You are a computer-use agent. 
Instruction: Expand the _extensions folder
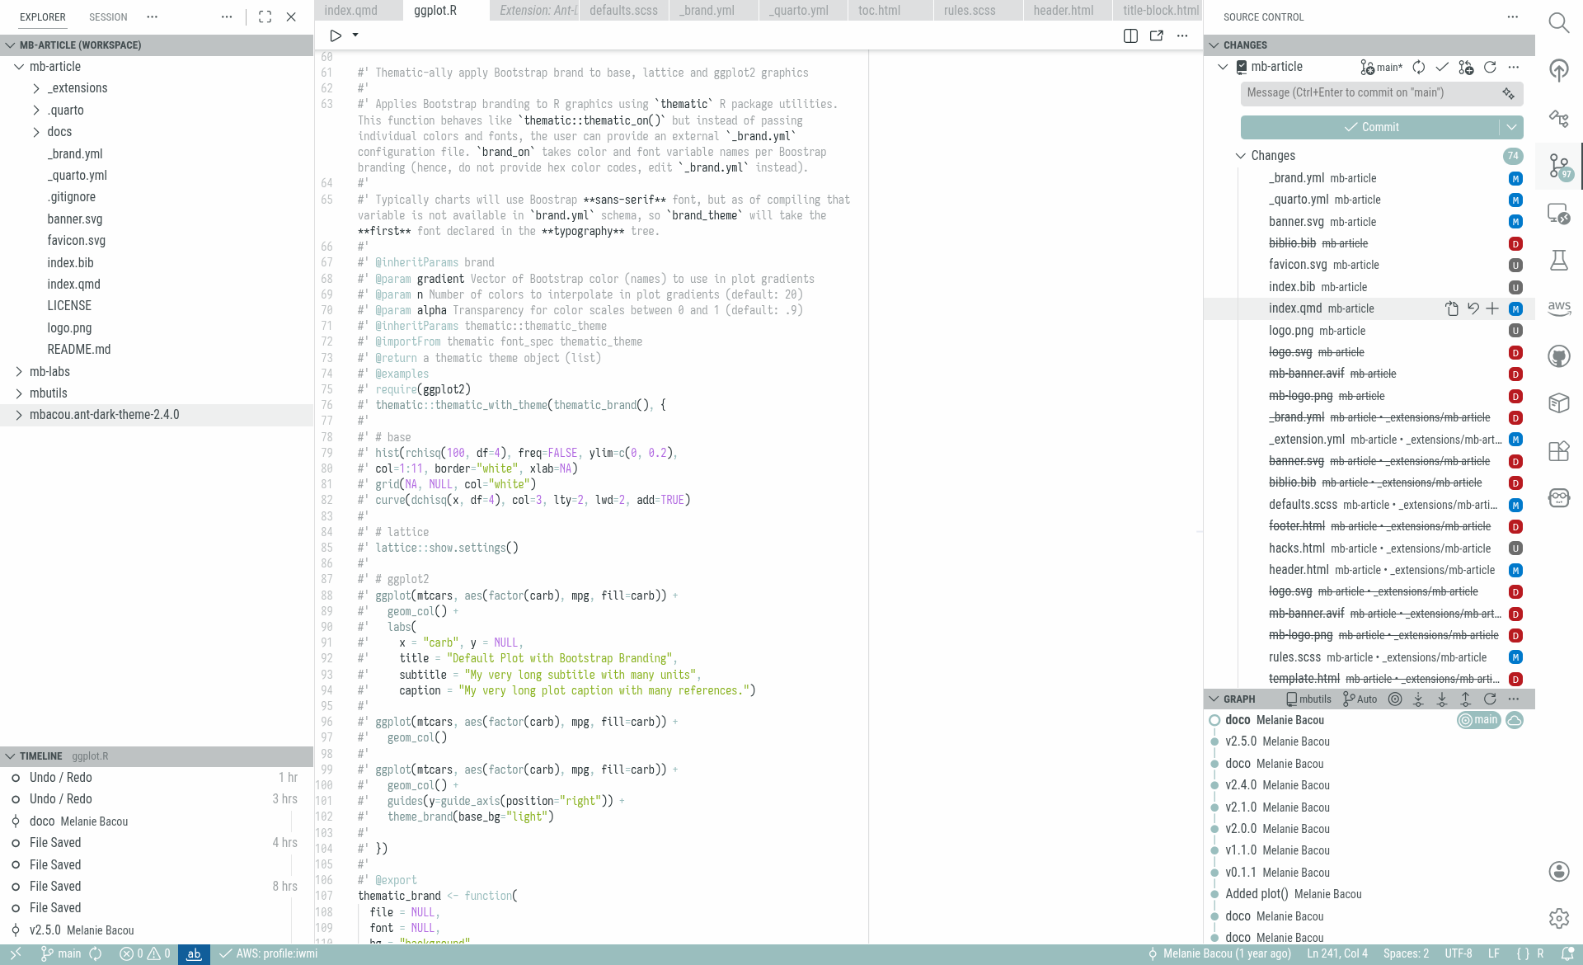[36, 88]
